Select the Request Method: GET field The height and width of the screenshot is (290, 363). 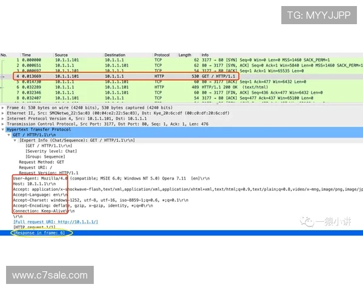point(43,163)
